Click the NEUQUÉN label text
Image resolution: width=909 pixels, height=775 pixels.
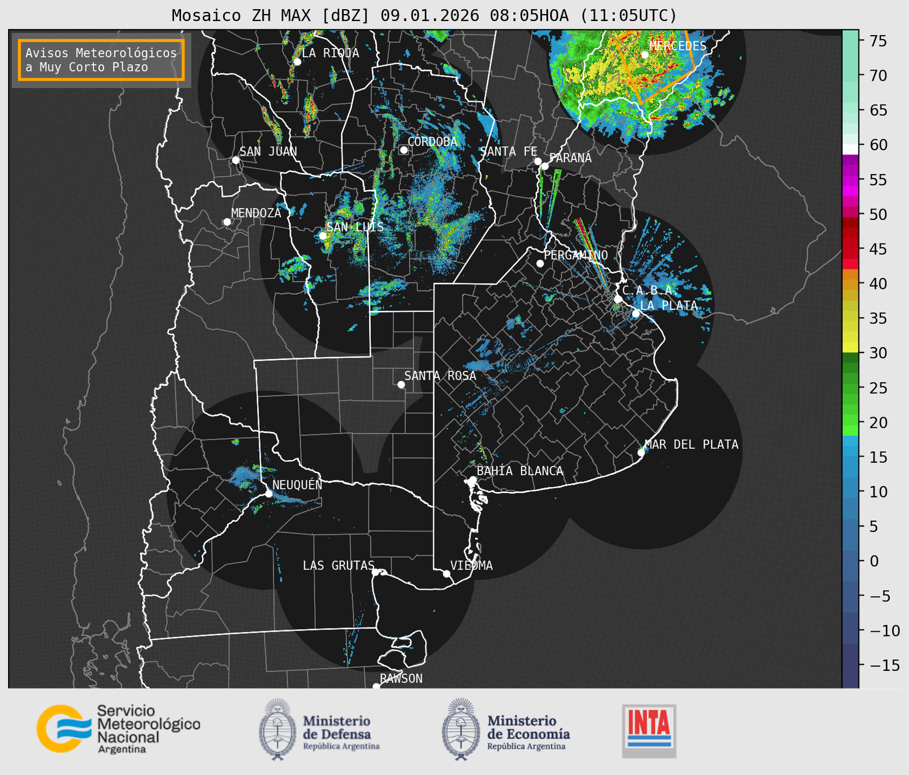pyautogui.click(x=297, y=485)
